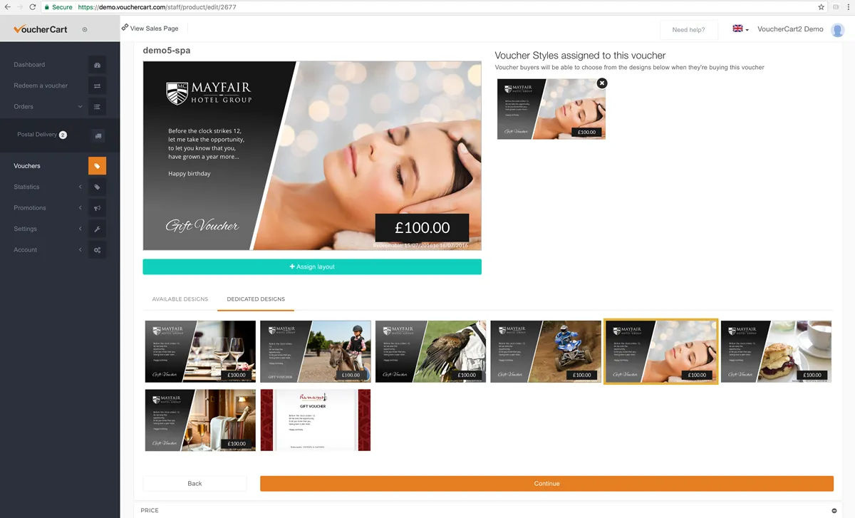Expand the Promotions submenu

click(80, 208)
